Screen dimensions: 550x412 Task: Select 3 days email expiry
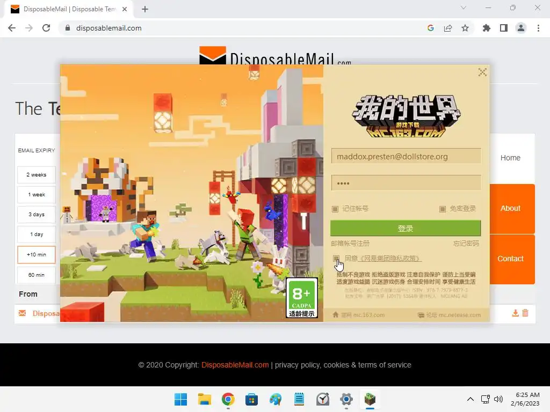37,215
